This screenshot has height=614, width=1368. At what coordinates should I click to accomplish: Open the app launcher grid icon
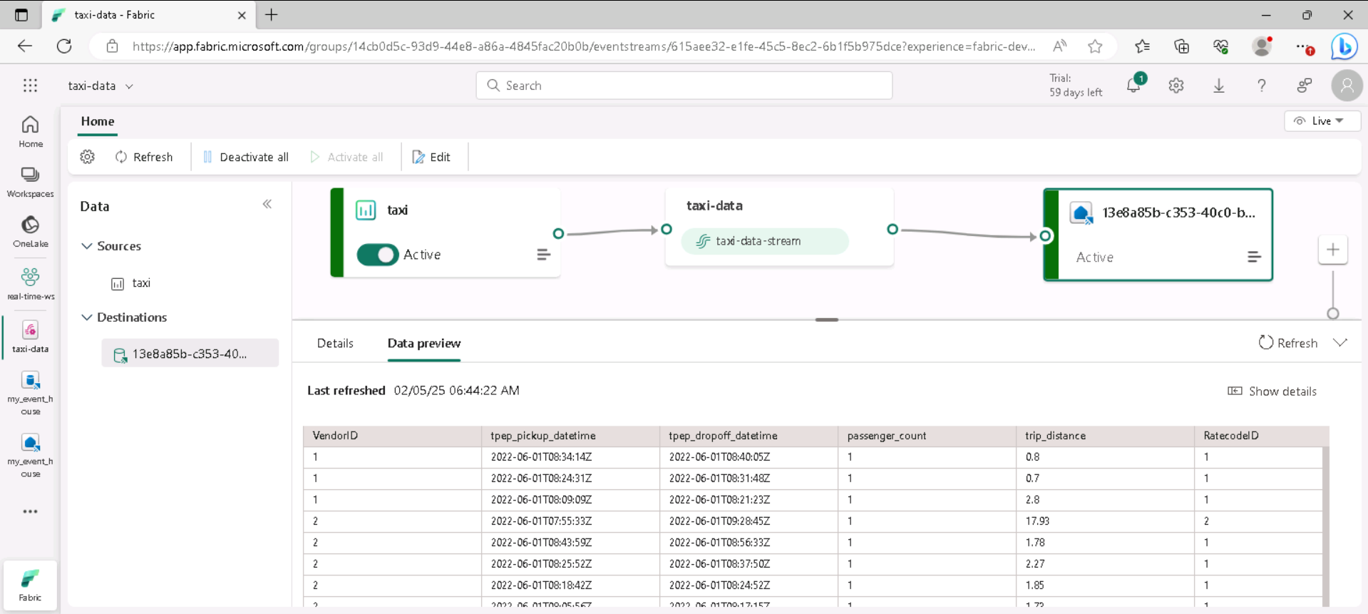(30, 86)
